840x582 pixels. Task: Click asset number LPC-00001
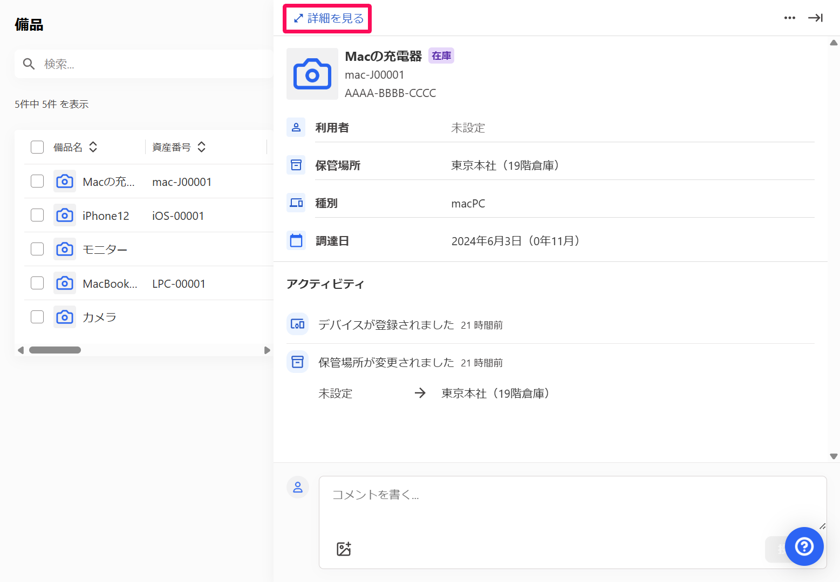point(179,284)
